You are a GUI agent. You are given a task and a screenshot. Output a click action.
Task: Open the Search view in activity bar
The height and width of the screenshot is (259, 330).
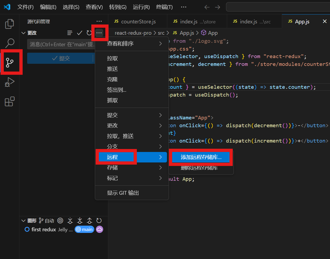[x=10, y=43]
